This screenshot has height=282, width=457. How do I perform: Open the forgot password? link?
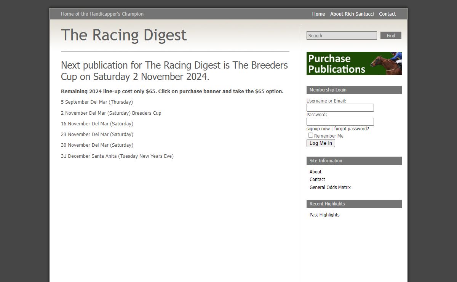tap(352, 129)
